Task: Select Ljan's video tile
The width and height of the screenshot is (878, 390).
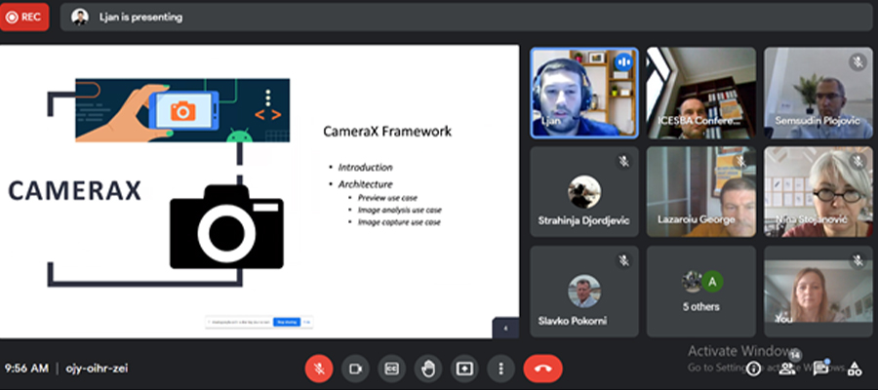Action: point(583,93)
